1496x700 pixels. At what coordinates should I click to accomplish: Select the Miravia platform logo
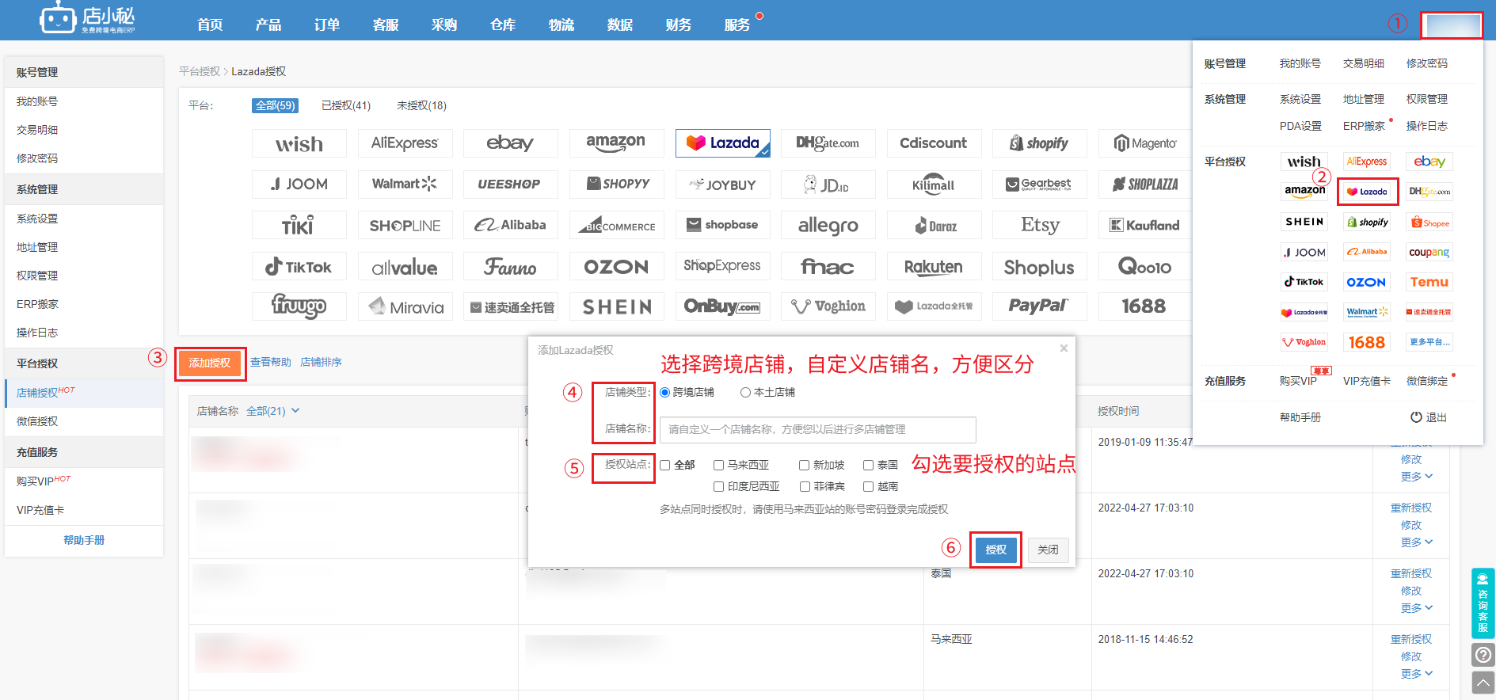[405, 306]
